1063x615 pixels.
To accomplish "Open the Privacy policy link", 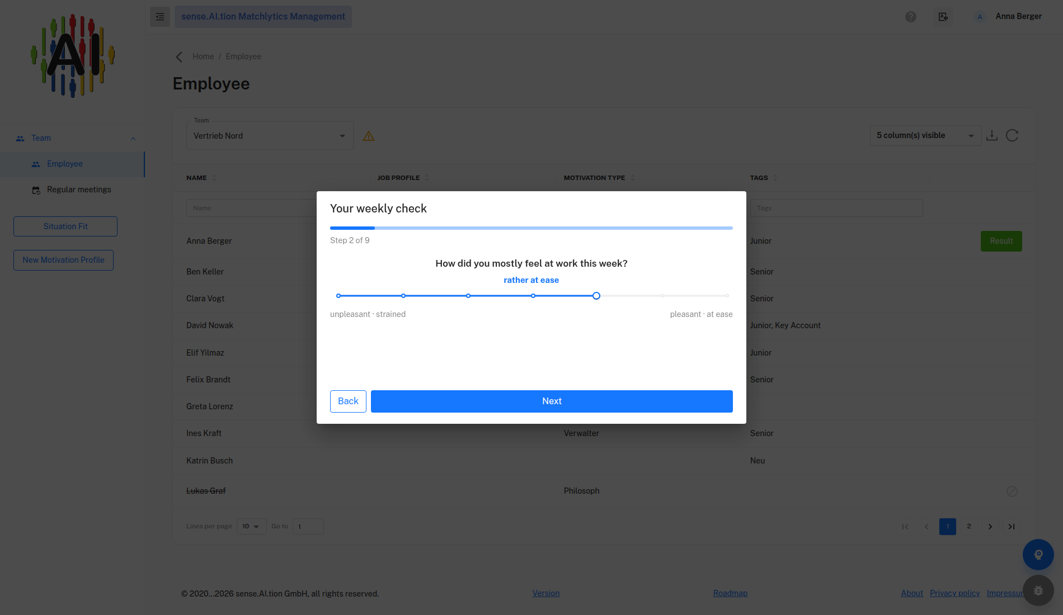I will (955, 594).
